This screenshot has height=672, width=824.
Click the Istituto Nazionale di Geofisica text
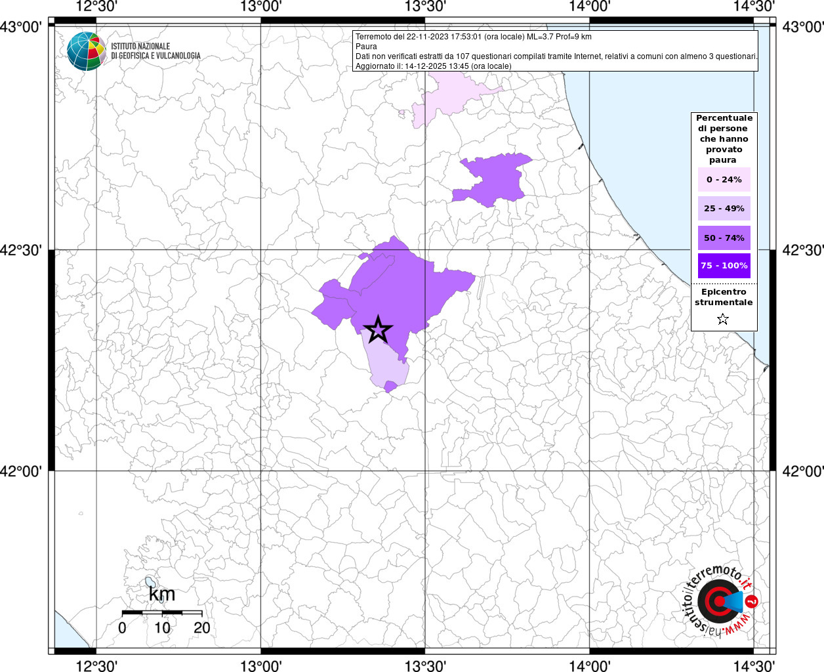pyautogui.click(x=155, y=51)
